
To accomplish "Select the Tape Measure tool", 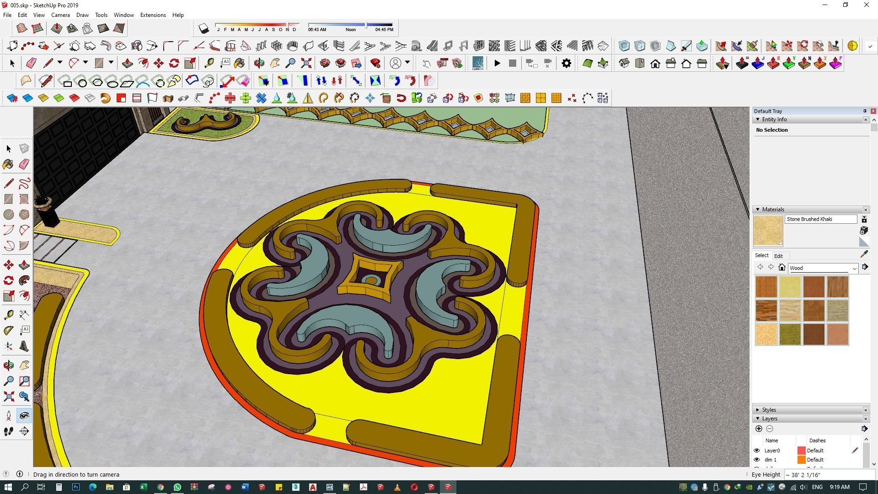I will coord(8,315).
